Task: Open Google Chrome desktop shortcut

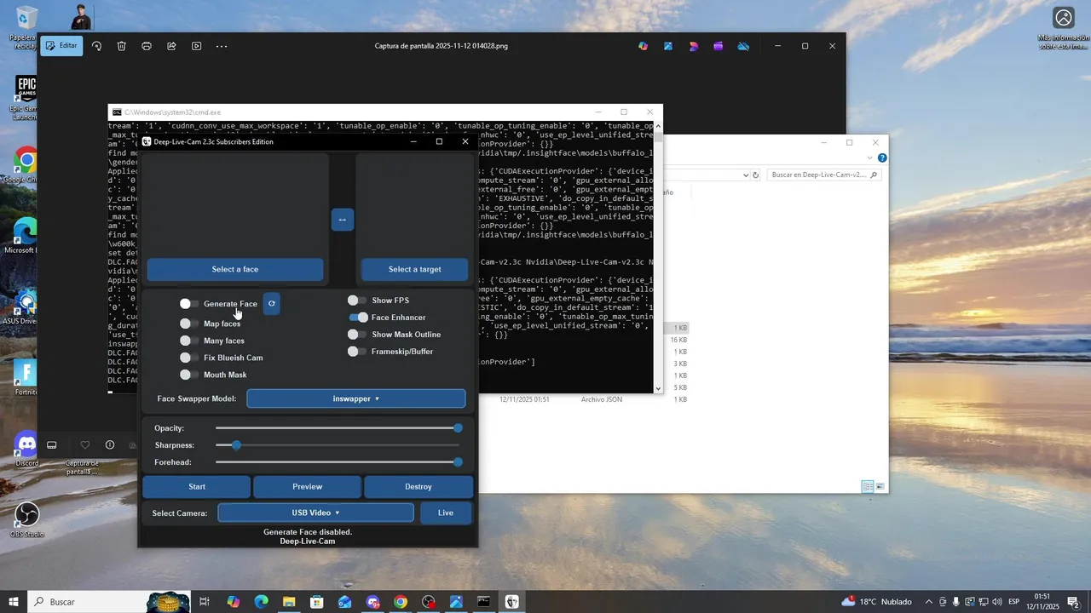Action: 25,165
